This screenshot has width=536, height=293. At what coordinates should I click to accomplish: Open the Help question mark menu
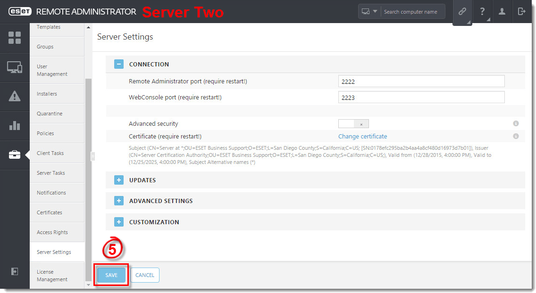coord(482,12)
